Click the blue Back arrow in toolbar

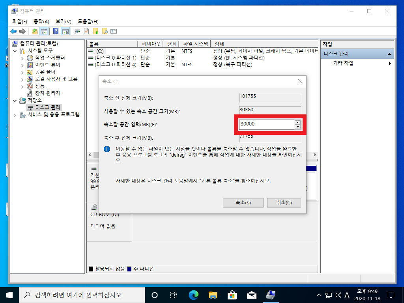point(13,31)
